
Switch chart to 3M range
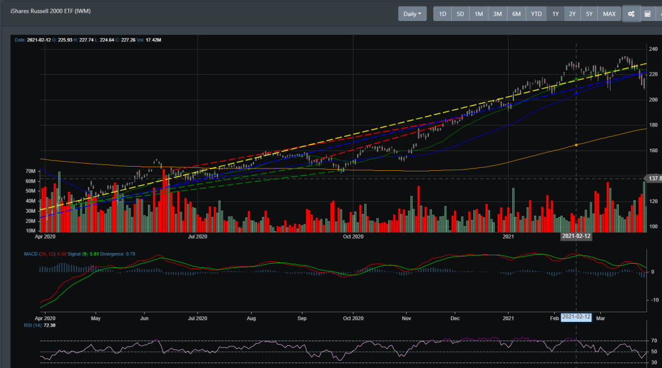(497, 14)
